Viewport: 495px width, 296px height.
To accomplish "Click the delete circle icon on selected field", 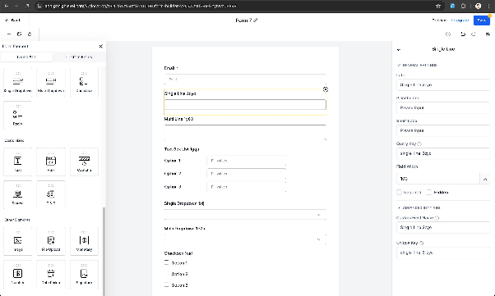I will click(326, 89).
